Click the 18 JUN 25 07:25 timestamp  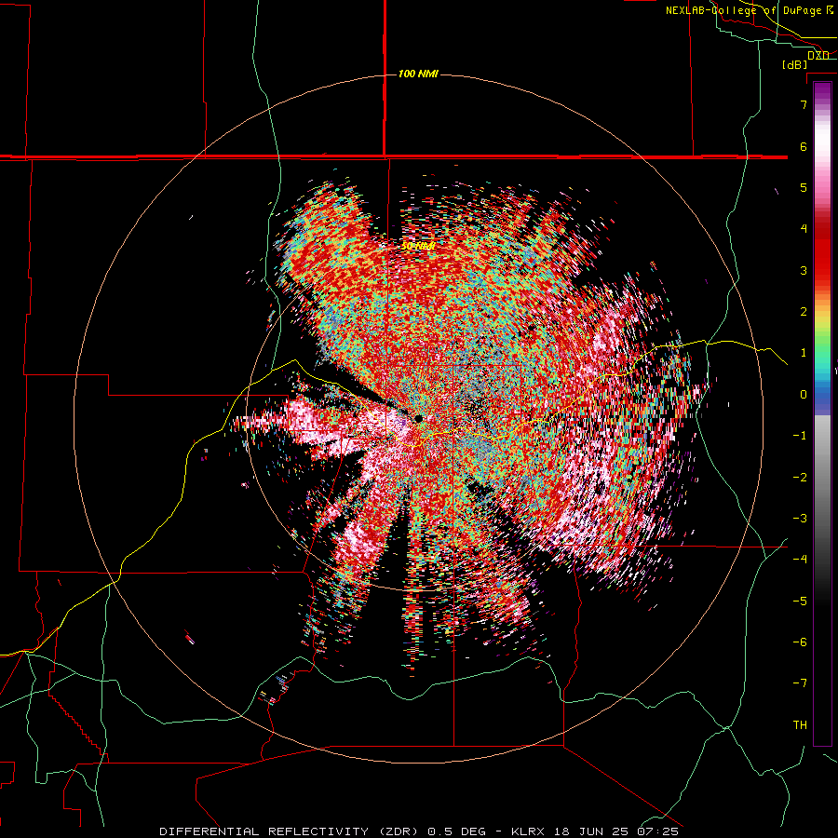(615, 831)
